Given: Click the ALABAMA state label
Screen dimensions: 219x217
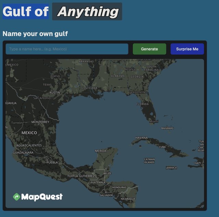Looking at the screenshot, I should tap(118, 76).
